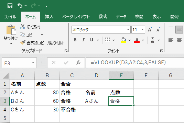Open the ファイル tab
The image size is (184, 123).
pos(10,17)
